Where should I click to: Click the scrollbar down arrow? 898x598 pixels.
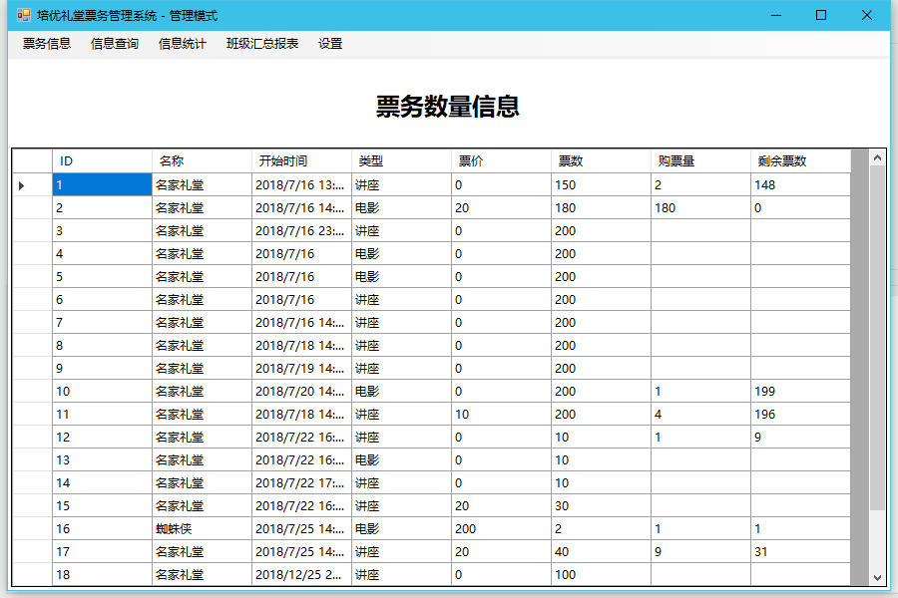(877, 577)
